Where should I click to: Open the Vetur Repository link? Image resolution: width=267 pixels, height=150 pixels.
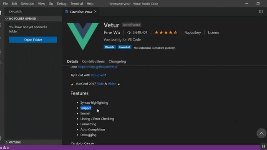click(193, 32)
